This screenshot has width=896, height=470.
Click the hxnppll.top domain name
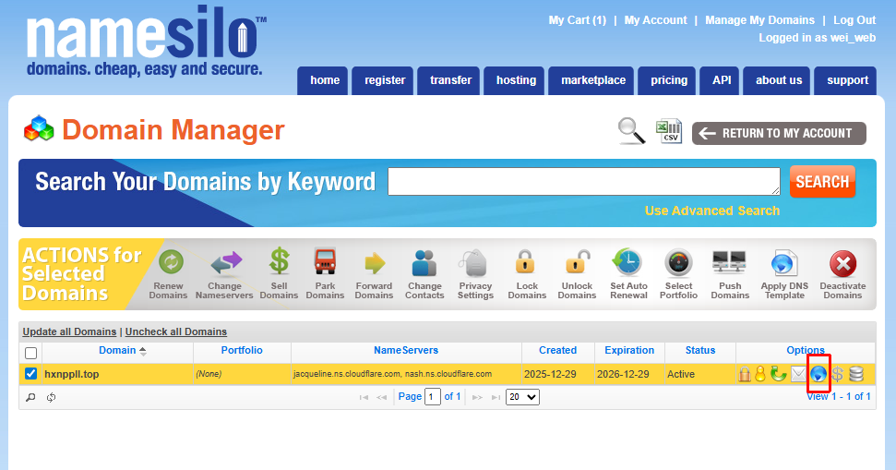71,374
